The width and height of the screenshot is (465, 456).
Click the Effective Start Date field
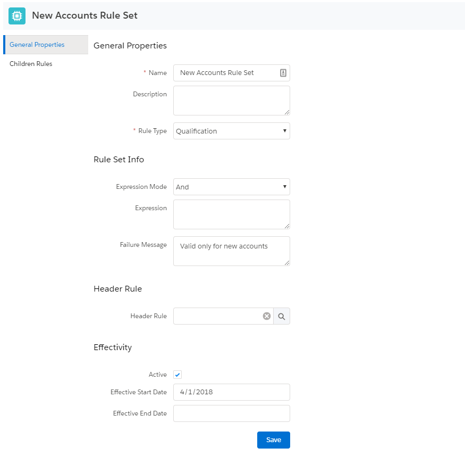tap(232, 392)
